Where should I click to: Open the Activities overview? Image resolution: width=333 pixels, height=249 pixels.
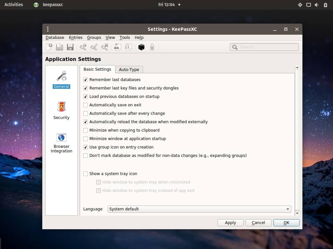pyautogui.click(x=14, y=5)
